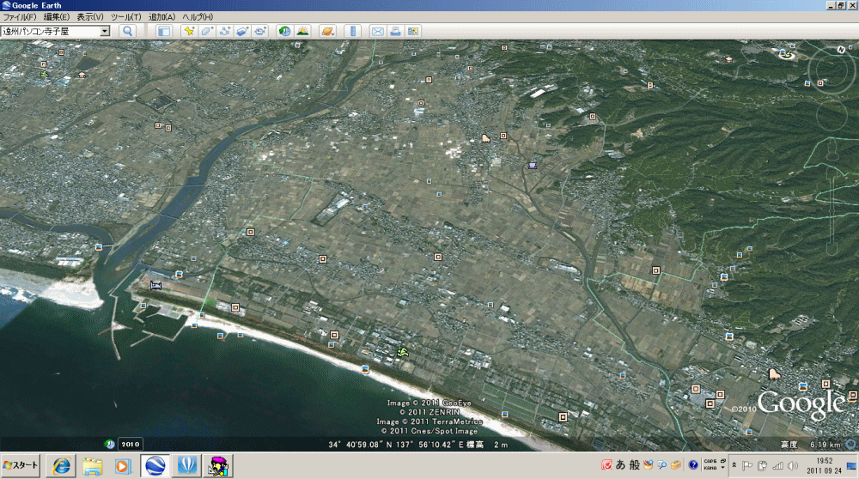Click the volume speaker tray icon
Viewport: 859px width, 479px height.
(x=792, y=466)
